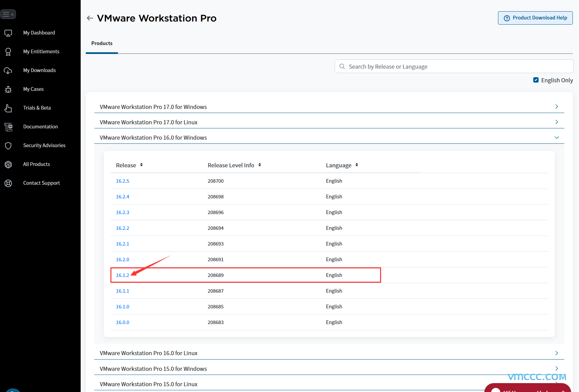Click the Documentation pages icon
Viewport: 579px width, 392px height.
[x=8, y=127]
